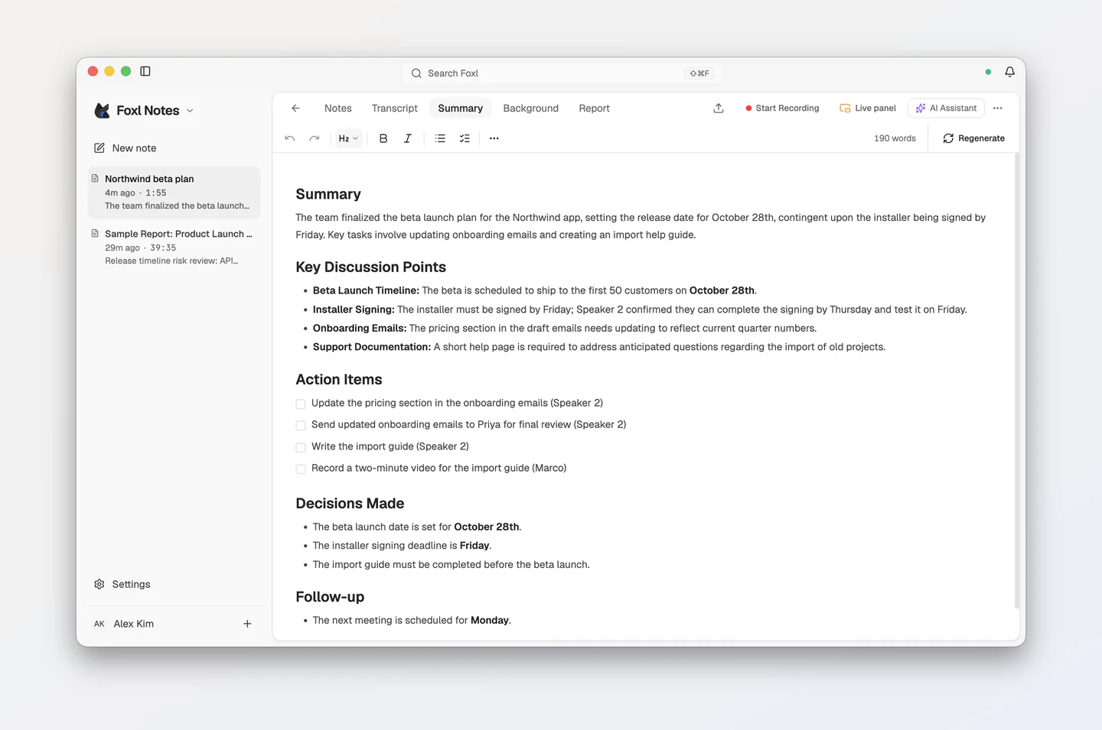1102x730 pixels.
Task: Switch to the Transcript tab
Action: coord(395,109)
